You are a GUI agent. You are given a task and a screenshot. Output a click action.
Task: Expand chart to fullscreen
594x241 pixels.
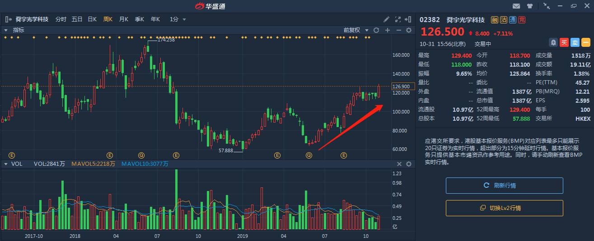point(398,19)
